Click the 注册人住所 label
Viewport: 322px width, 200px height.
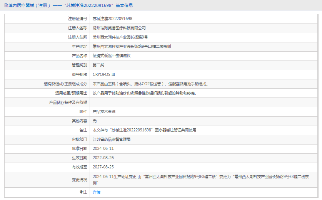point(77,37)
